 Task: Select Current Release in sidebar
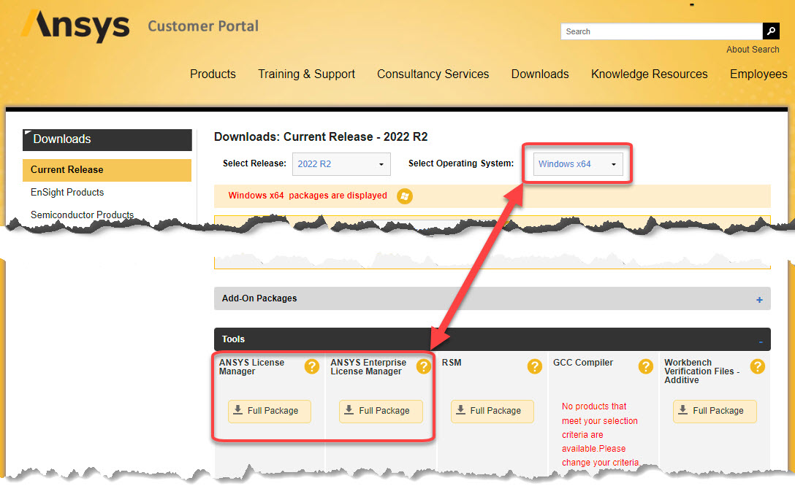click(x=107, y=170)
